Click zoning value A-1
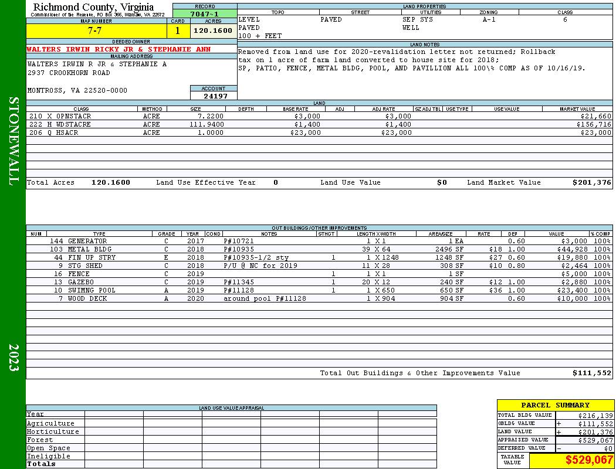The width and height of the screenshot is (616, 469). (x=489, y=19)
